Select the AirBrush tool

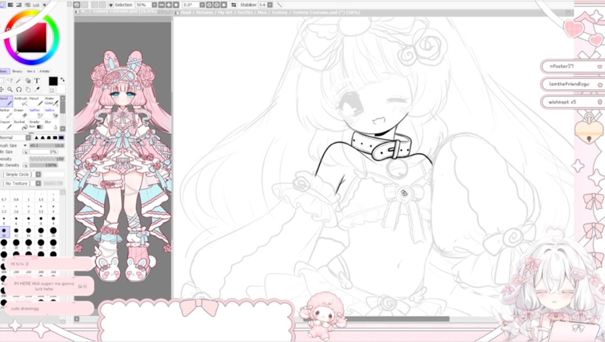click(21, 101)
